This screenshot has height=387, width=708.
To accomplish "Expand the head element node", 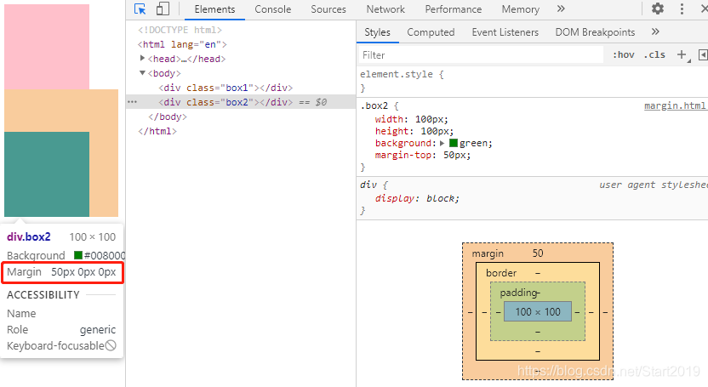I will point(142,58).
